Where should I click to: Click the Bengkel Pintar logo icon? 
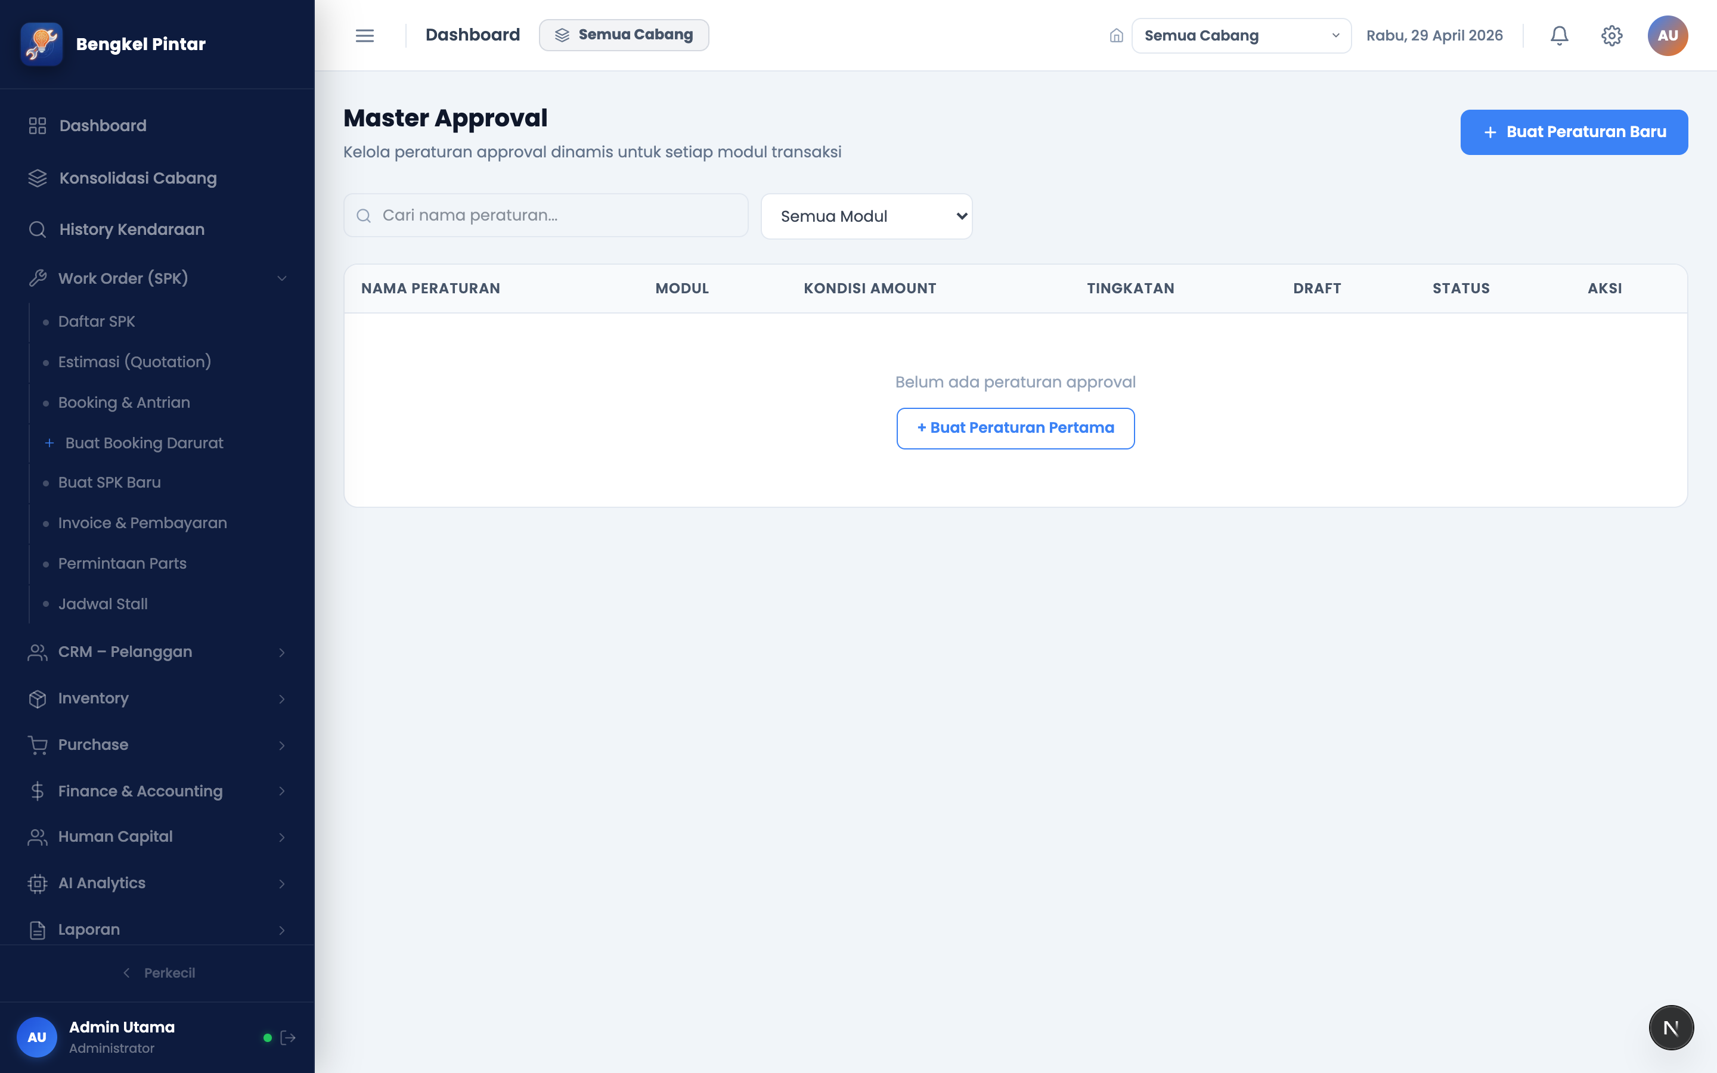(x=41, y=44)
